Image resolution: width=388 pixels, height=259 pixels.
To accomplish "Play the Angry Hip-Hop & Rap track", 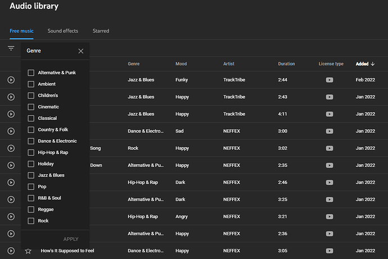I will click(11, 216).
